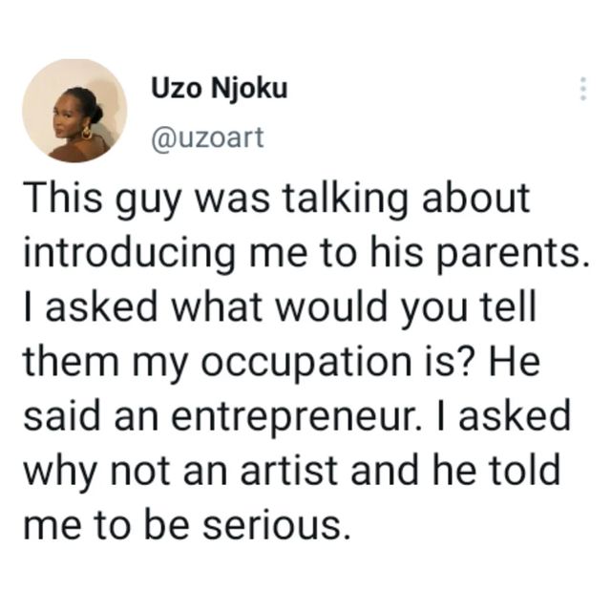Screen dimensions: 611x611
Task: Open the three-dot more options menu
Action: pos(584,89)
